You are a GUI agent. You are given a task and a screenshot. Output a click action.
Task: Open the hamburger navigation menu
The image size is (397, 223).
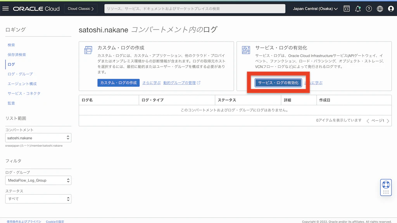(5, 9)
